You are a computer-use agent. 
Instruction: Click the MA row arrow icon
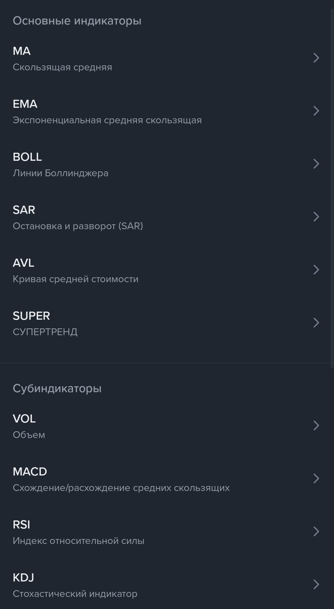click(x=316, y=58)
